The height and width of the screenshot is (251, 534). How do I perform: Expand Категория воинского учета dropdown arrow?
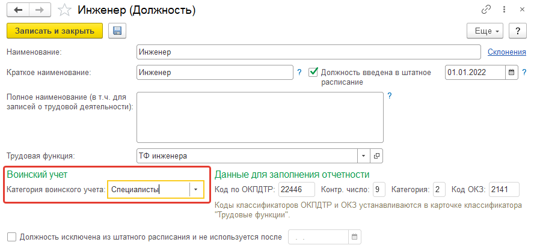pos(196,189)
